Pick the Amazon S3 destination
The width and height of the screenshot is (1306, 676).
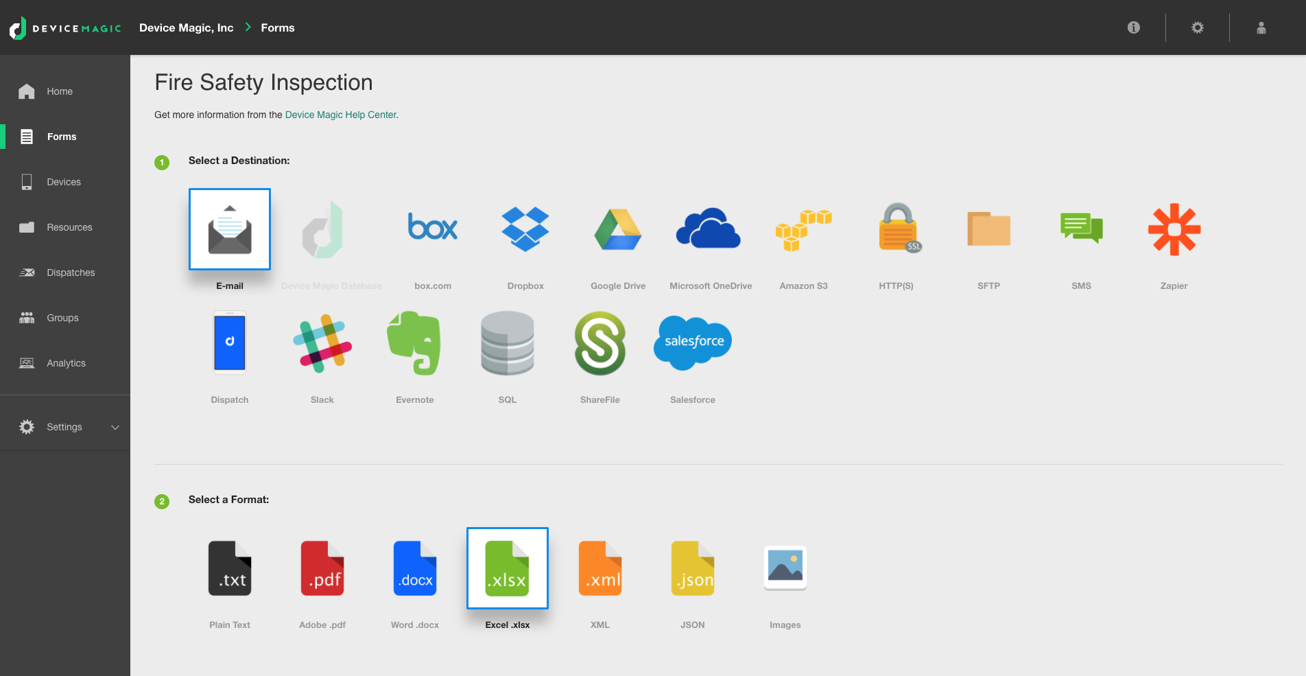click(x=804, y=230)
